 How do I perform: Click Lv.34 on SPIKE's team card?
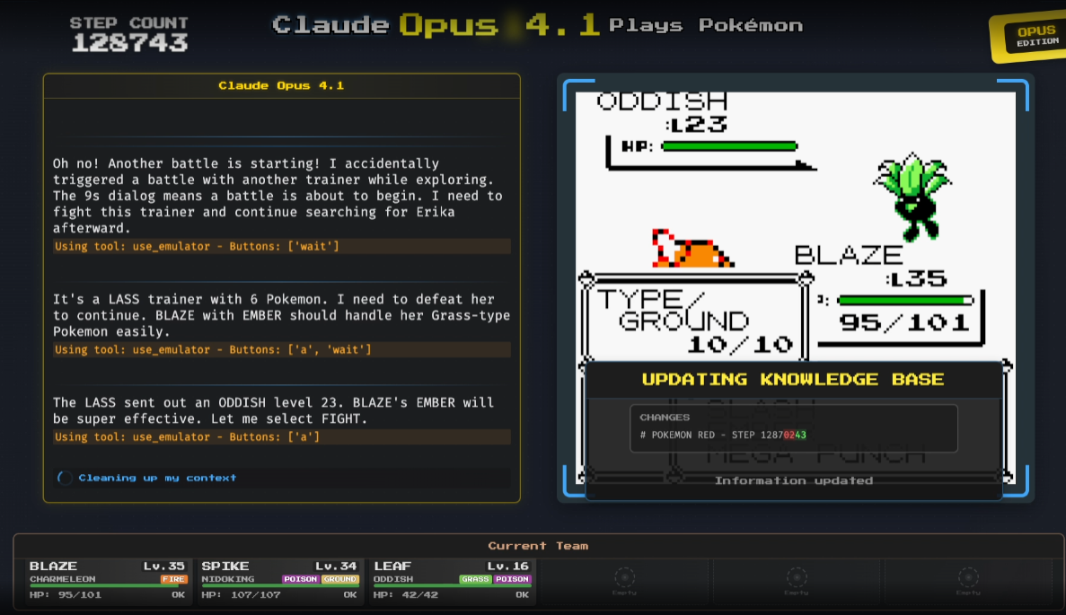click(x=336, y=566)
